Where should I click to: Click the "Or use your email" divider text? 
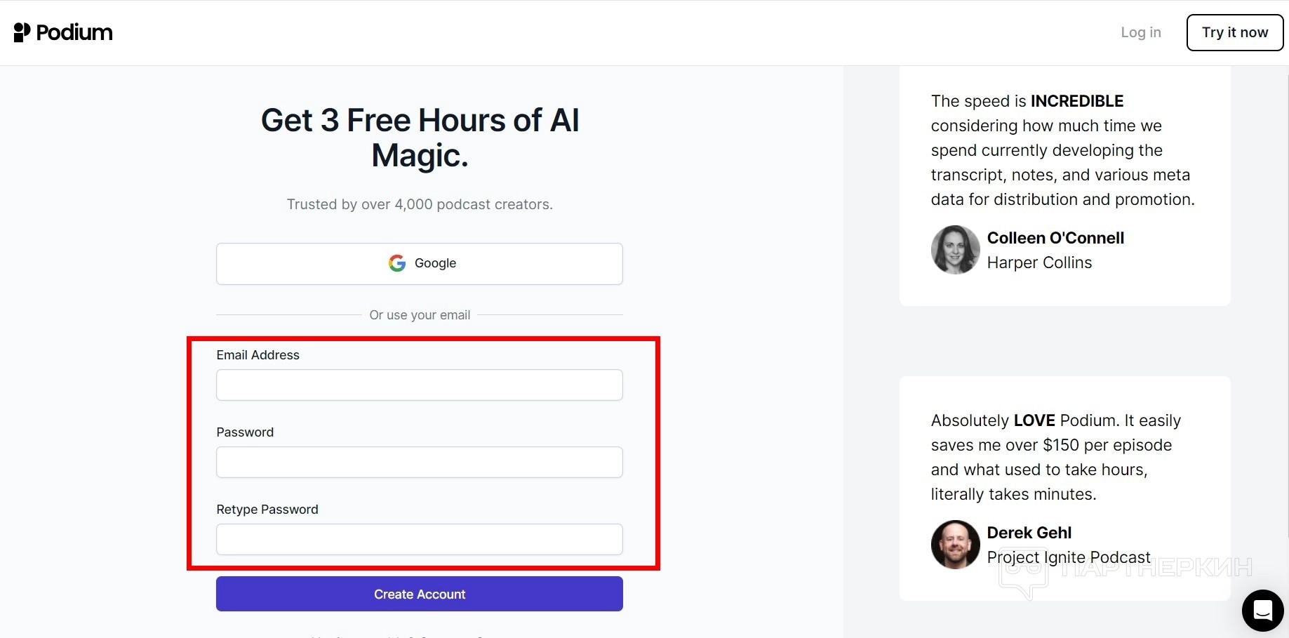(420, 315)
